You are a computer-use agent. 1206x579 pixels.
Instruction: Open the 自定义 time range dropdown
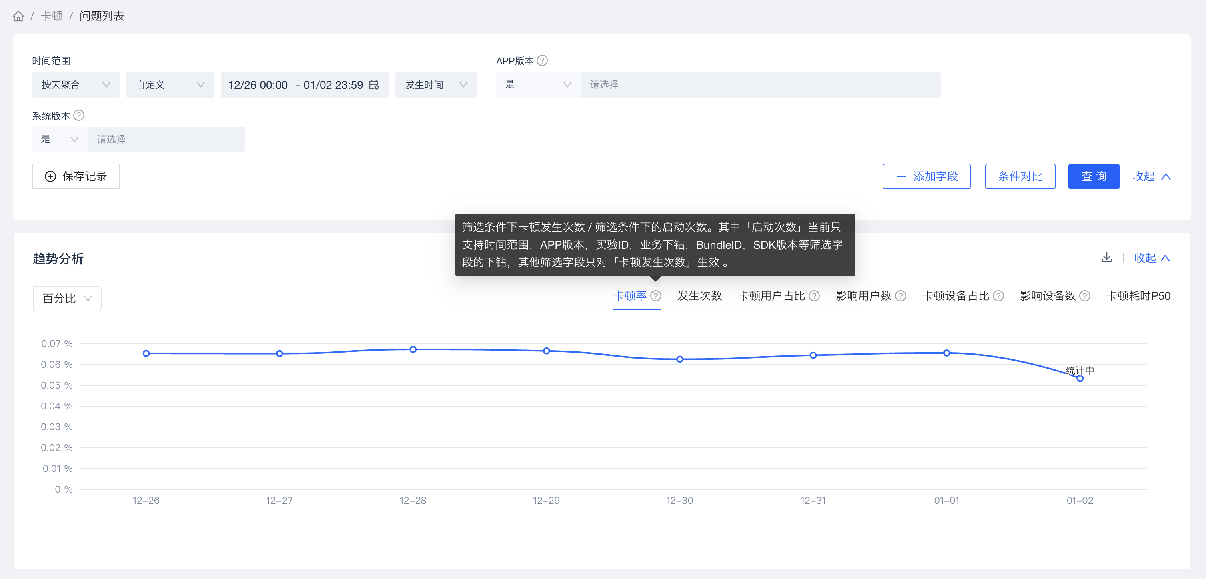(170, 85)
